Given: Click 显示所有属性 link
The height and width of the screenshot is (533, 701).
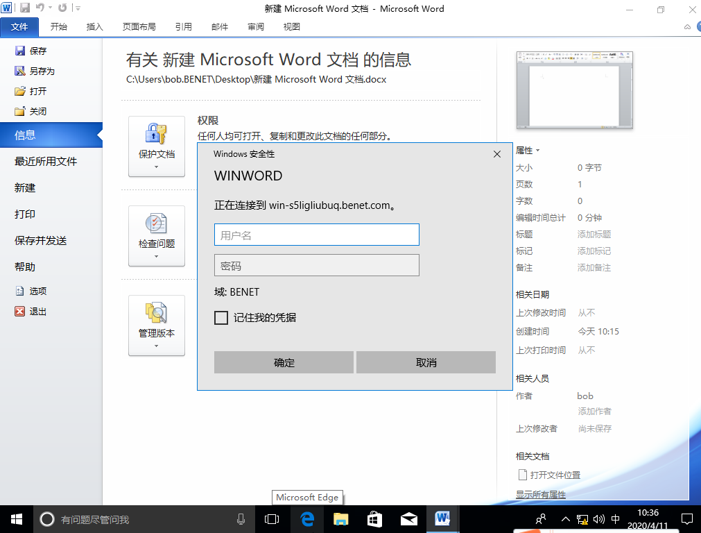Looking at the screenshot, I should (x=541, y=495).
